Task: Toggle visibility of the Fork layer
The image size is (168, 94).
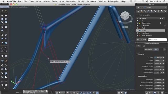Action: (137, 28)
